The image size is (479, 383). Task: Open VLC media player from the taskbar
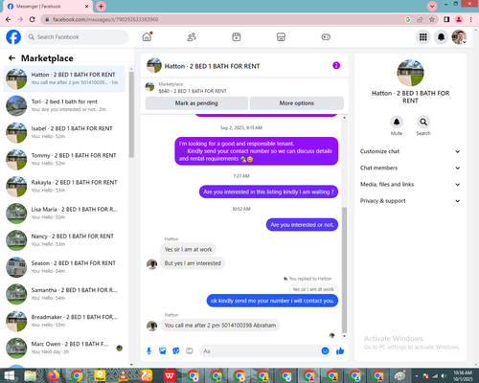pyautogui.click(x=123, y=375)
